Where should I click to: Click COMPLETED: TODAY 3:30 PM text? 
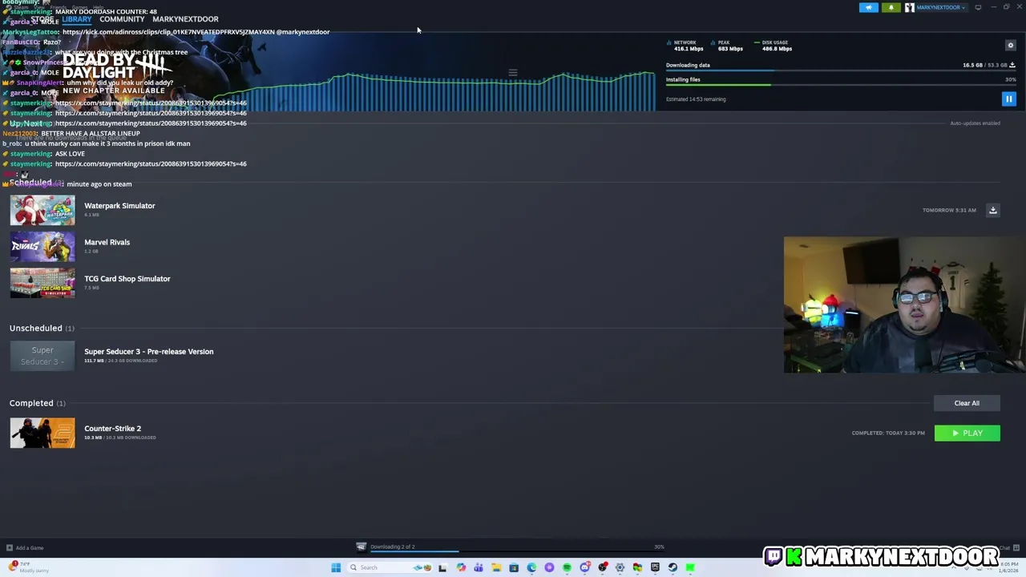(888, 434)
